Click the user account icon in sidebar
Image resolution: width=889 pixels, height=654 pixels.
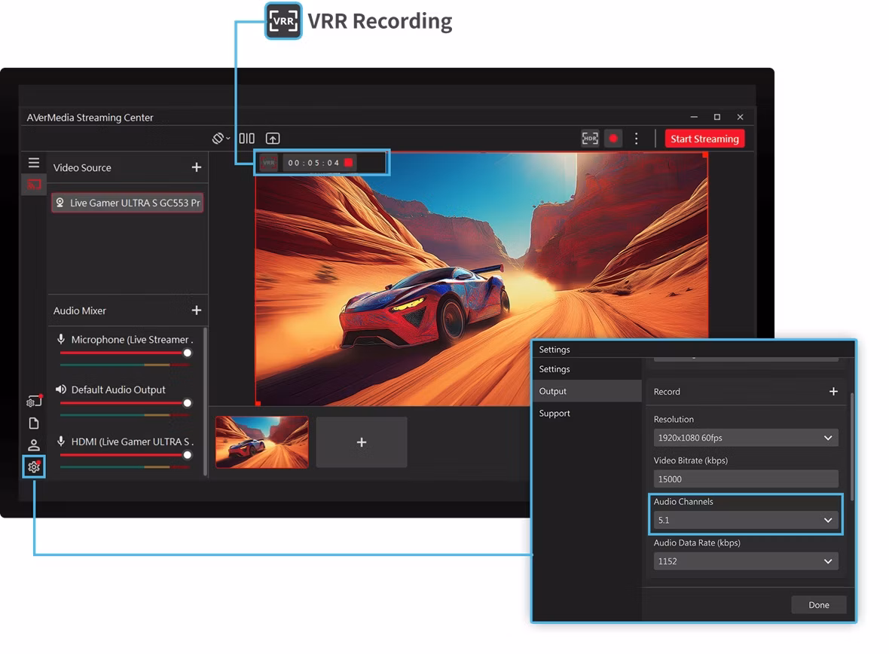(34, 445)
